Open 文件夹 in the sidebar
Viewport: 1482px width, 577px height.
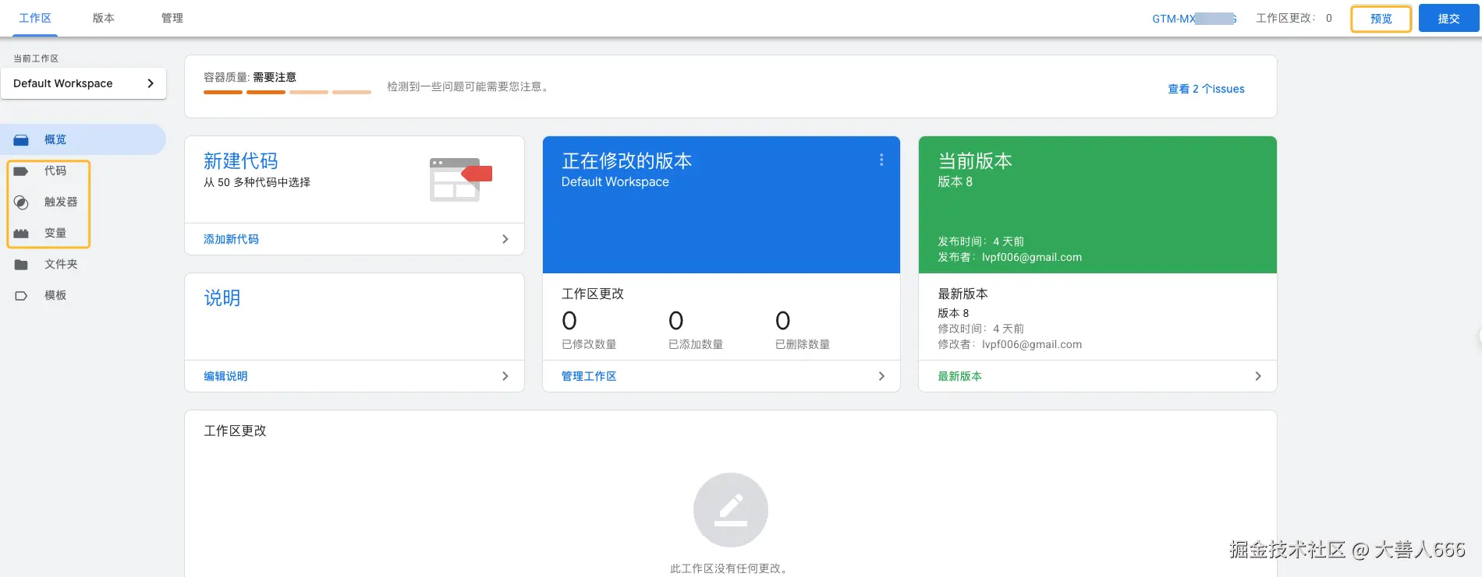point(61,264)
